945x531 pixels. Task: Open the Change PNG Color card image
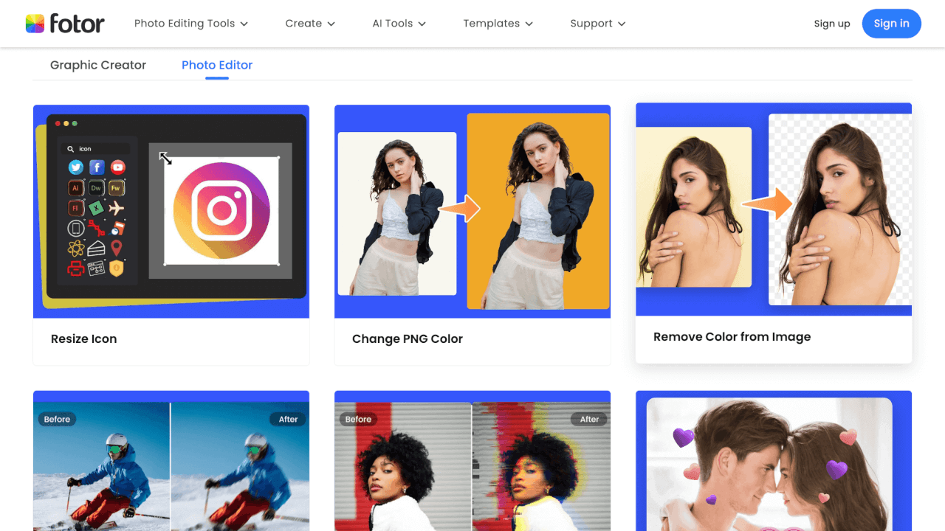[472, 212]
